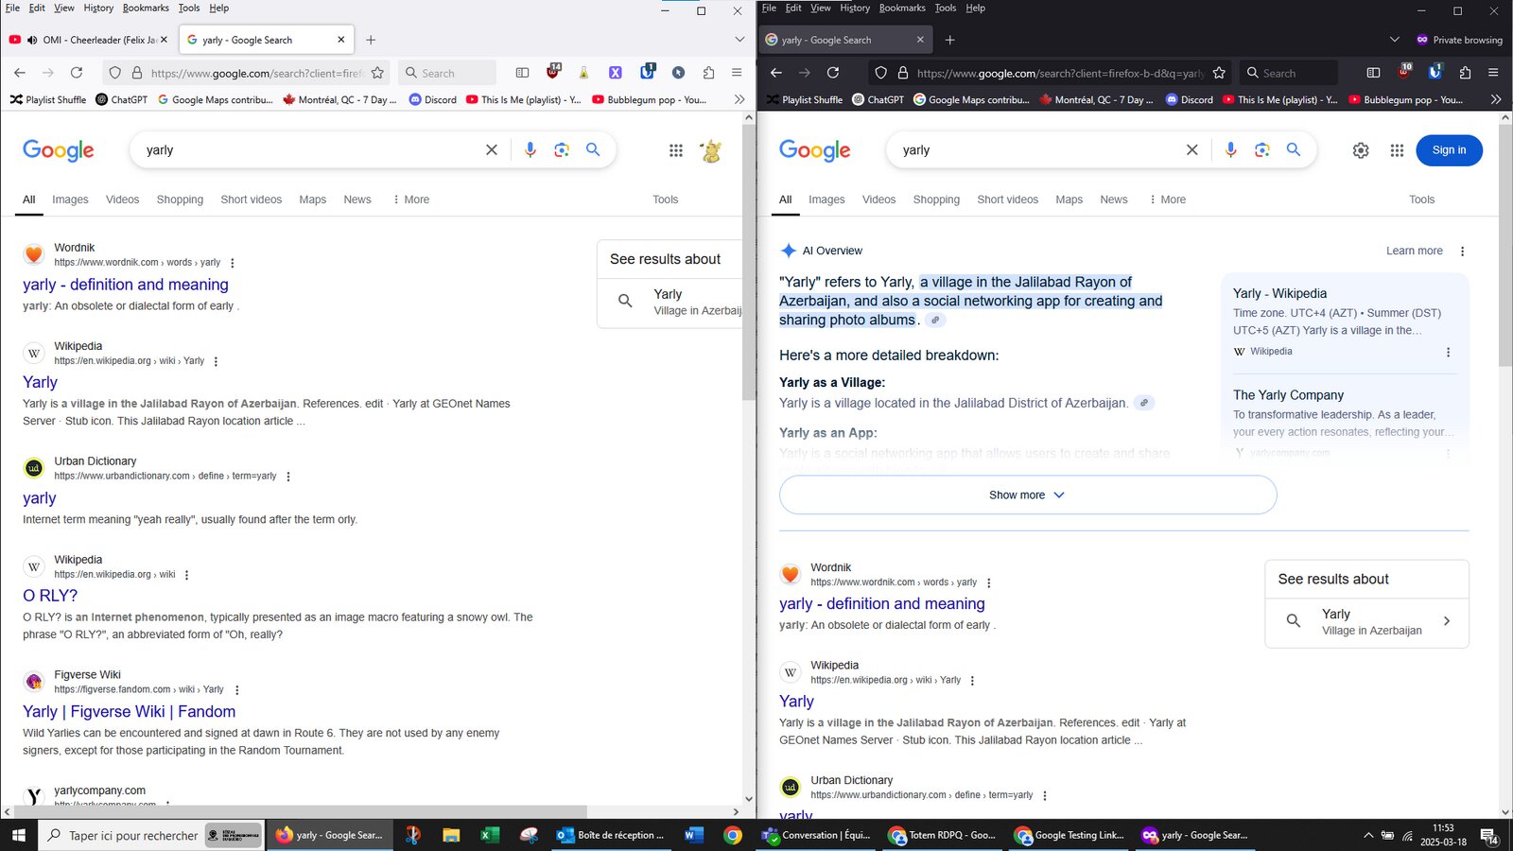The image size is (1513, 851).
Task: Switch to the Images tab in the left window
Action: click(x=70, y=200)
